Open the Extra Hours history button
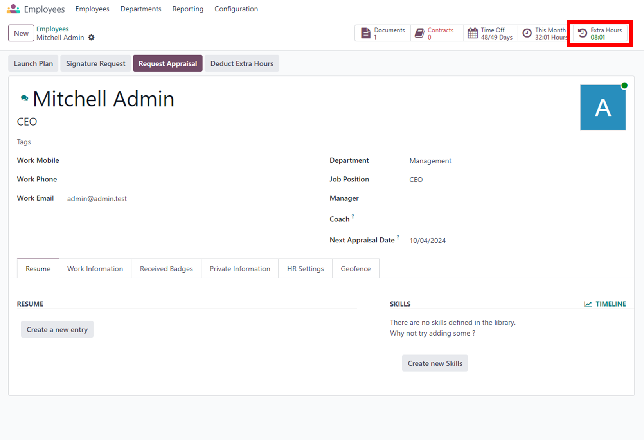This screenshot has width=644, height=440. [600, 33]
